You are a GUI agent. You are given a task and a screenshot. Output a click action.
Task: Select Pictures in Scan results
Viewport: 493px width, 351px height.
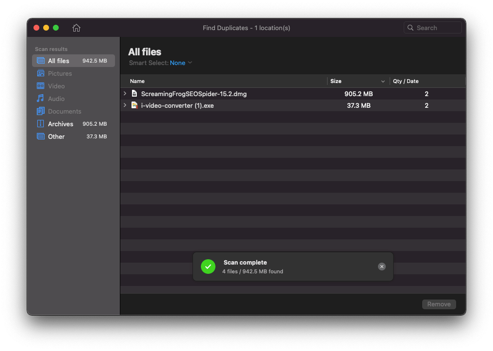(x=73, y=73)
